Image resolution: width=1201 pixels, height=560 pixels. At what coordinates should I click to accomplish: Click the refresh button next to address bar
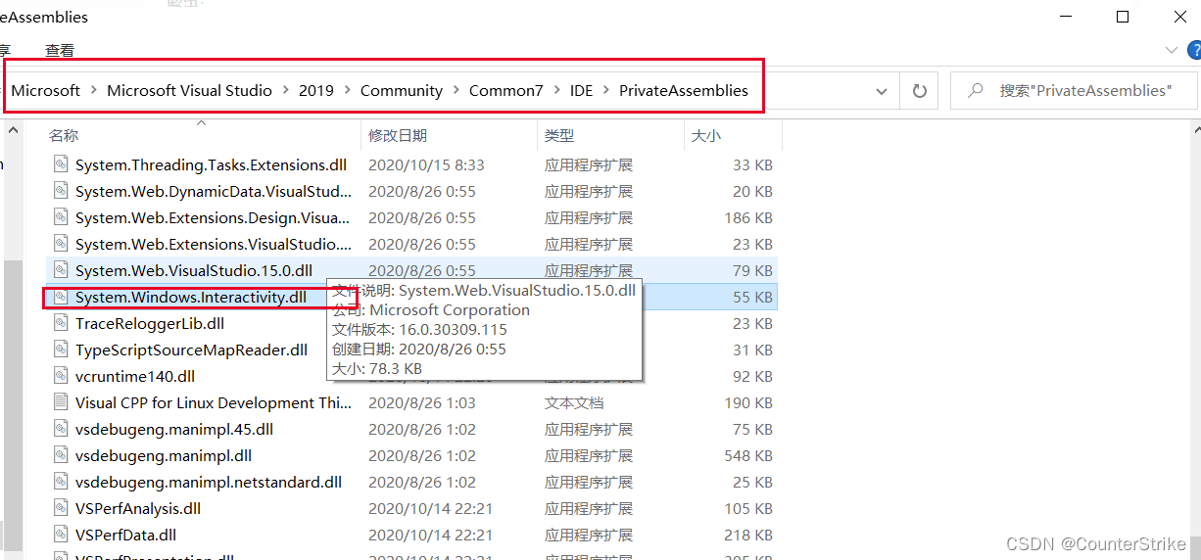[x=919, y=90]
